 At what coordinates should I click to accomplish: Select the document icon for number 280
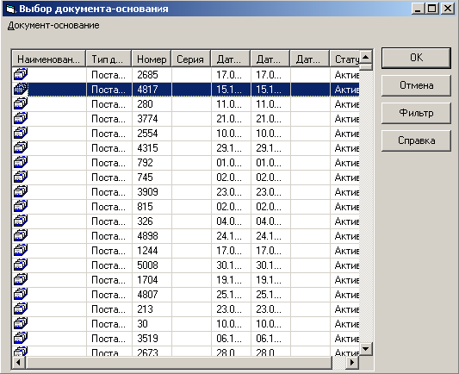[x=21, y=103]
